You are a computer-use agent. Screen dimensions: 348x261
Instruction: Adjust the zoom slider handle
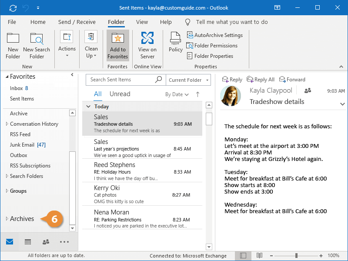296,256
